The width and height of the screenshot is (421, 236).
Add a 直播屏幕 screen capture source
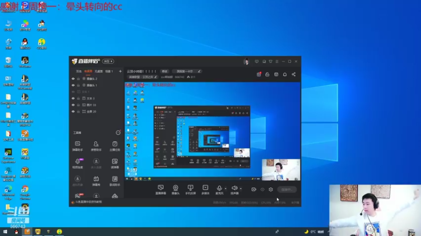161,189
